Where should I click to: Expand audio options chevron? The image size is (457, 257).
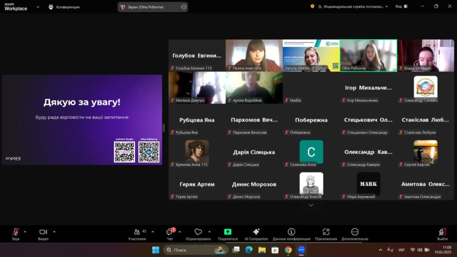[25, 232]
